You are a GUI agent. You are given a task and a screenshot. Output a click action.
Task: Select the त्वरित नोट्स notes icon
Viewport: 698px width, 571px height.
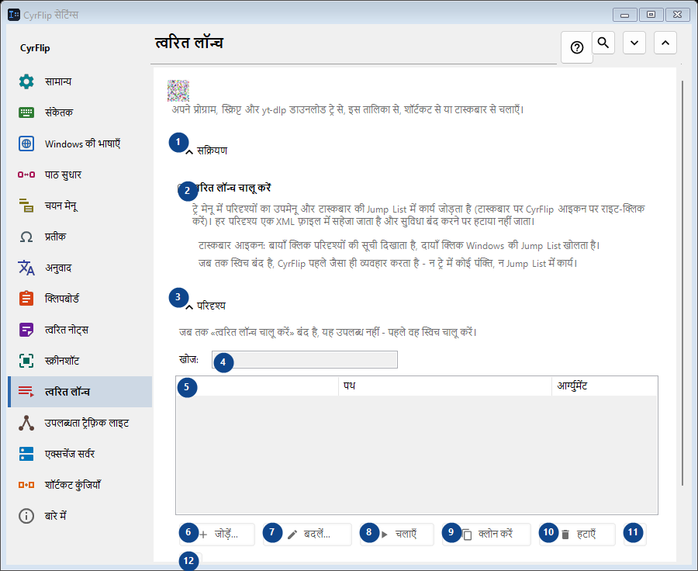pos(26,330)
